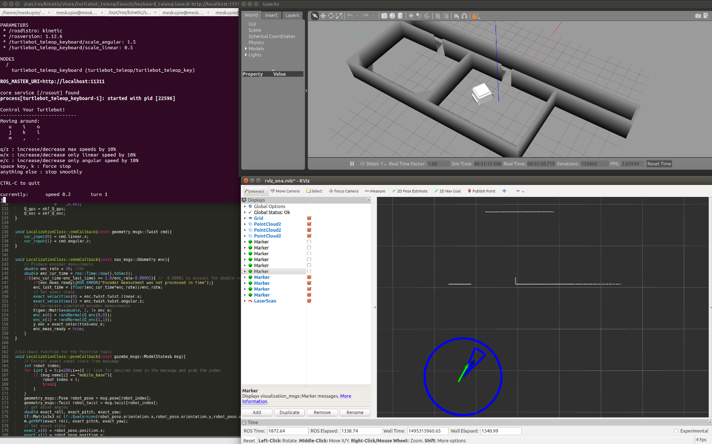
Task: Choose the Gazebo scale mode tool
Action: (x=339, y=16)
